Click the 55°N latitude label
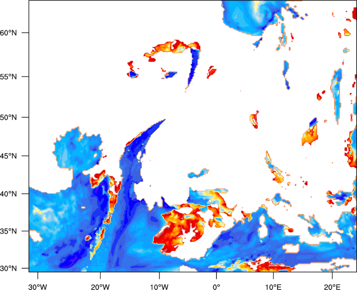 click(8, 77)
